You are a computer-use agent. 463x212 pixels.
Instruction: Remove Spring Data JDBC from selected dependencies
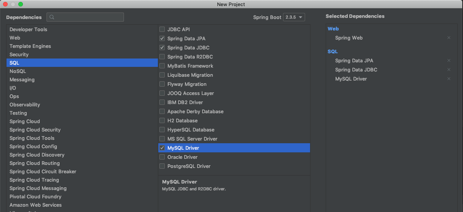click(x=449, y=70)
